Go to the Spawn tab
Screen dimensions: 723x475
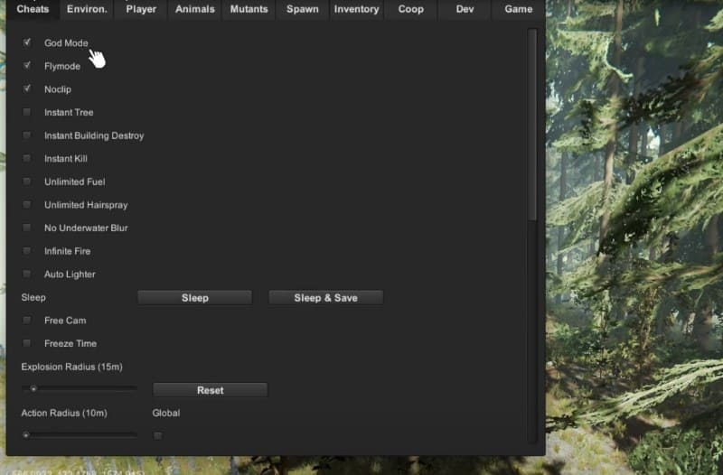pyautogui.click(x=303, y=9)
